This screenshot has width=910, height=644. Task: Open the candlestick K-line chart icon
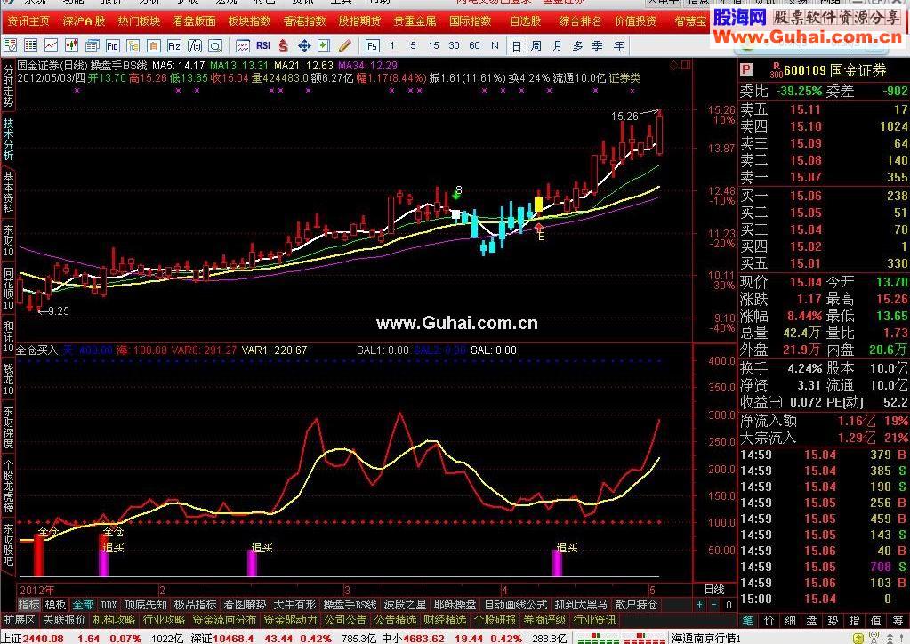pyautogui.click(x=71, y=45)
